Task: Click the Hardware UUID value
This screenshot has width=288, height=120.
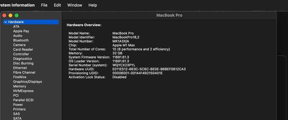Action: point(149,69)
